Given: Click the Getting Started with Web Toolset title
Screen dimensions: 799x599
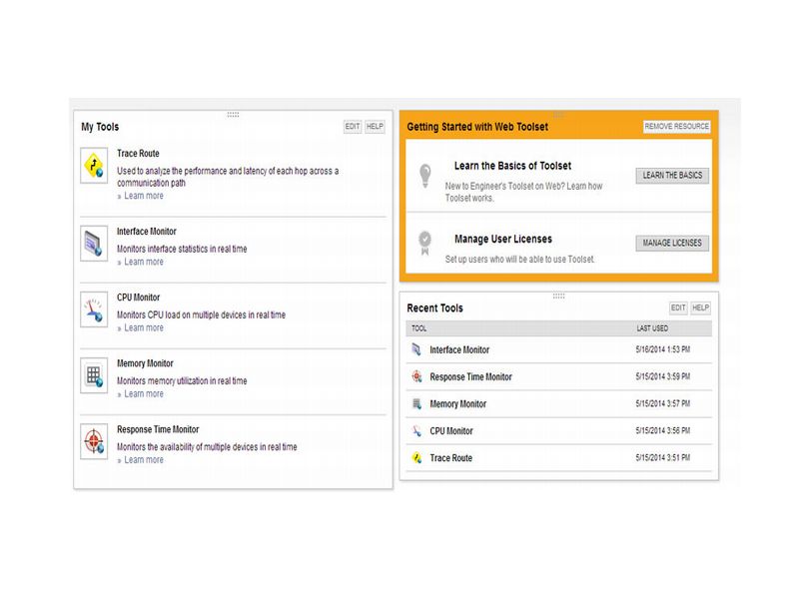Looking at the screenshot, I should pyautogui.click(x=477, y=127).
